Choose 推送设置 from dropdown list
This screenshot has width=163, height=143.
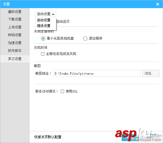[46, 26]
